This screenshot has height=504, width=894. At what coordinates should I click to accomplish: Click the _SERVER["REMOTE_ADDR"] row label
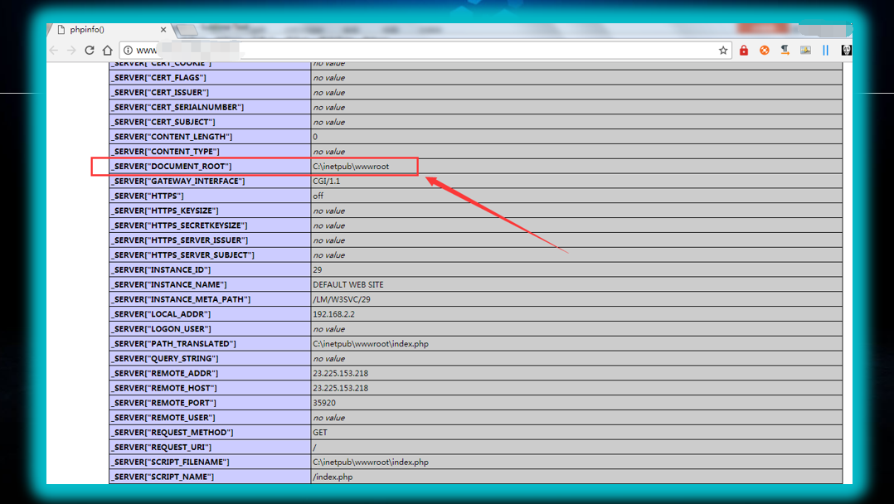[165, 373]
